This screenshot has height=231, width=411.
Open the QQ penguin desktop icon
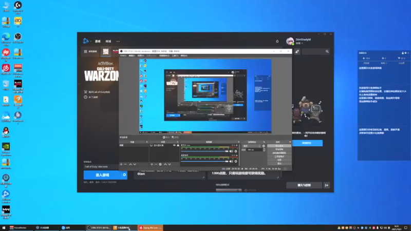(6, 132)
